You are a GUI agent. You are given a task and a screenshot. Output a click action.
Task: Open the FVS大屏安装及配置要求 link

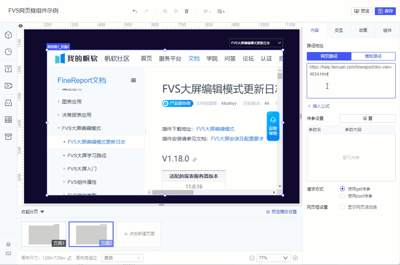click(237, 139)
